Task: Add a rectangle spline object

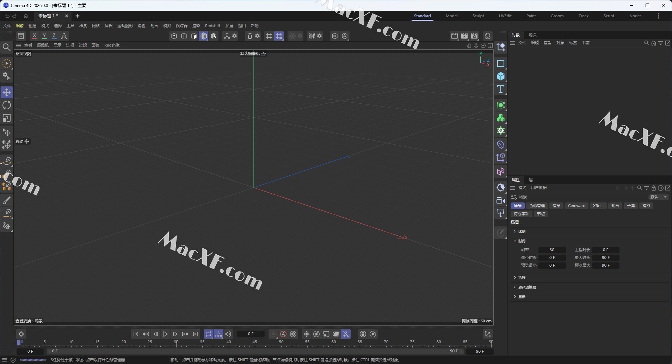Action: click(x=501, y=63)
